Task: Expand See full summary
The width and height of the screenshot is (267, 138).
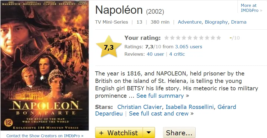Action: (x=160, y=96)
